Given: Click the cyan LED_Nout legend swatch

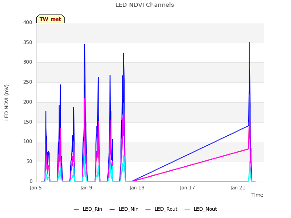Looking at the screenshot, I should [x=187, y=210].
